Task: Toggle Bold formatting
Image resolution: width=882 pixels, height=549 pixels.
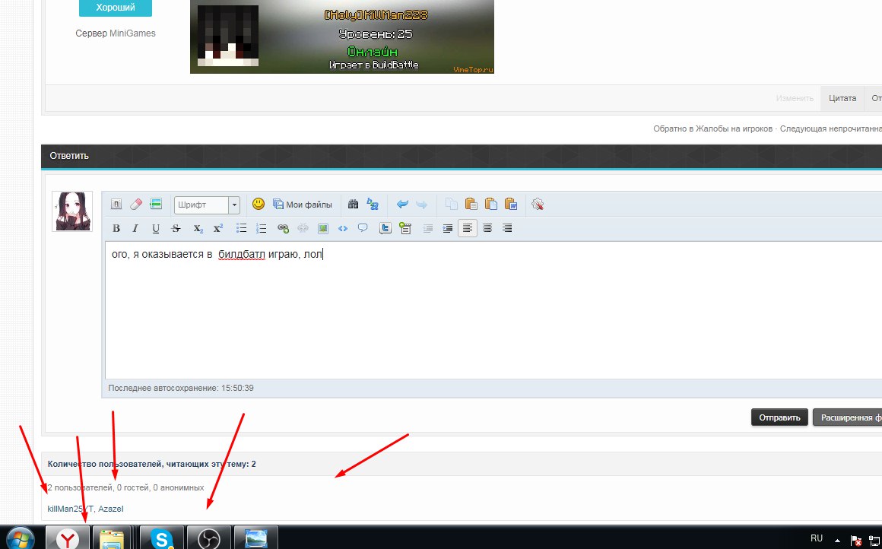Action: pos(116,228)
